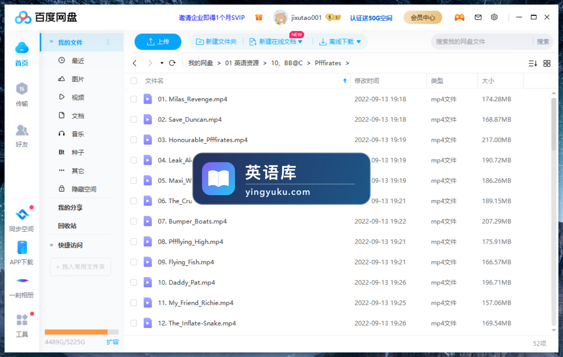This screenshot has height=357, width=563.
Task: Click the Baidu Netdisk logo
Action: click(46, 17)
